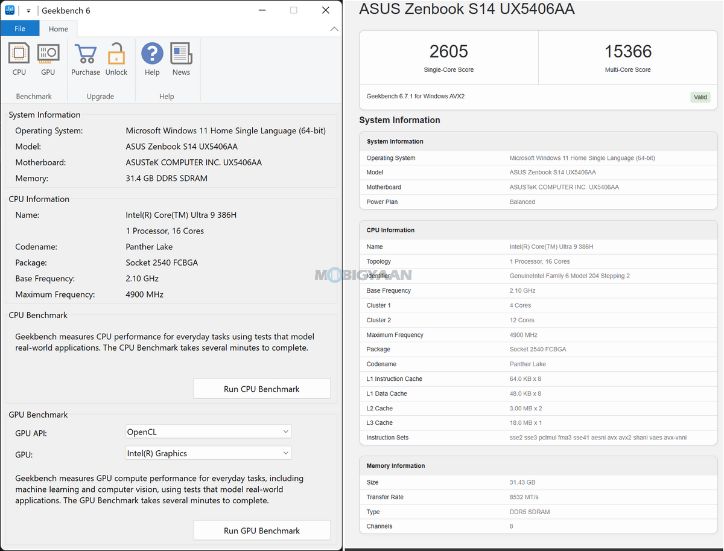Viewport: 724px width, 551px height.
Task: Open the GPU API dropdown showing OpenCL
Action: coord(208,432)
